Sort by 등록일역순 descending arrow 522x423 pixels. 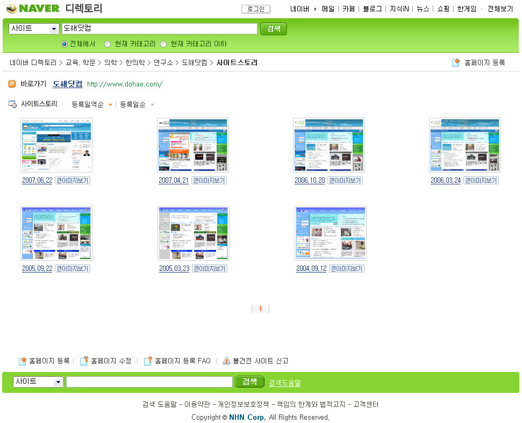(110, 105)
